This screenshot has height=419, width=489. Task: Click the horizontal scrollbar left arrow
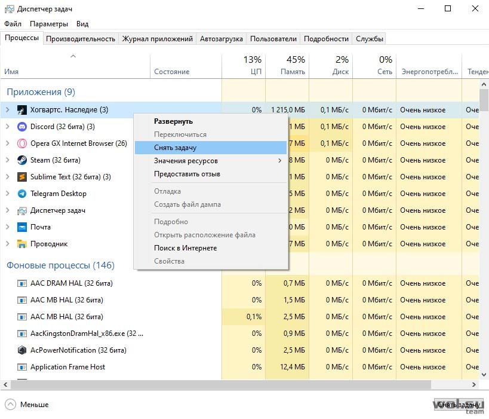[5, 385]
